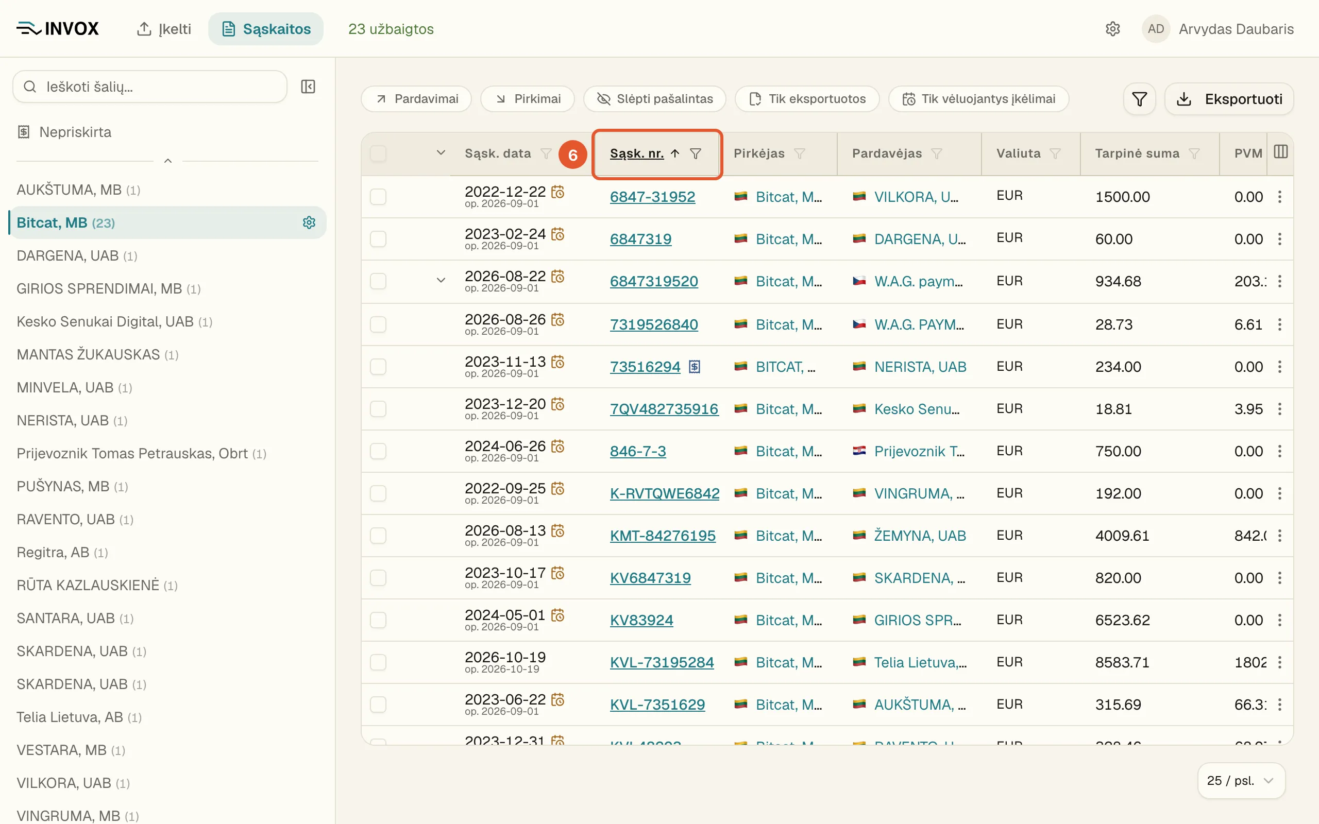1319x824 pixels.
Task: Click late-upload icon beside date 2023-02-24
Action: (557, 234)
